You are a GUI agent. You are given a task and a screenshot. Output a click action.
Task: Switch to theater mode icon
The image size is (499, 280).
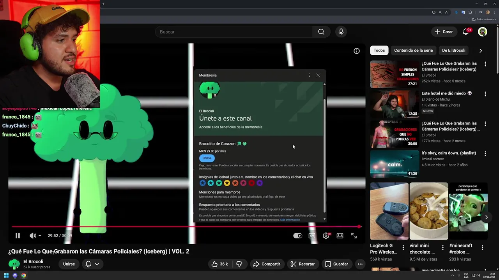tap(340, 236)
